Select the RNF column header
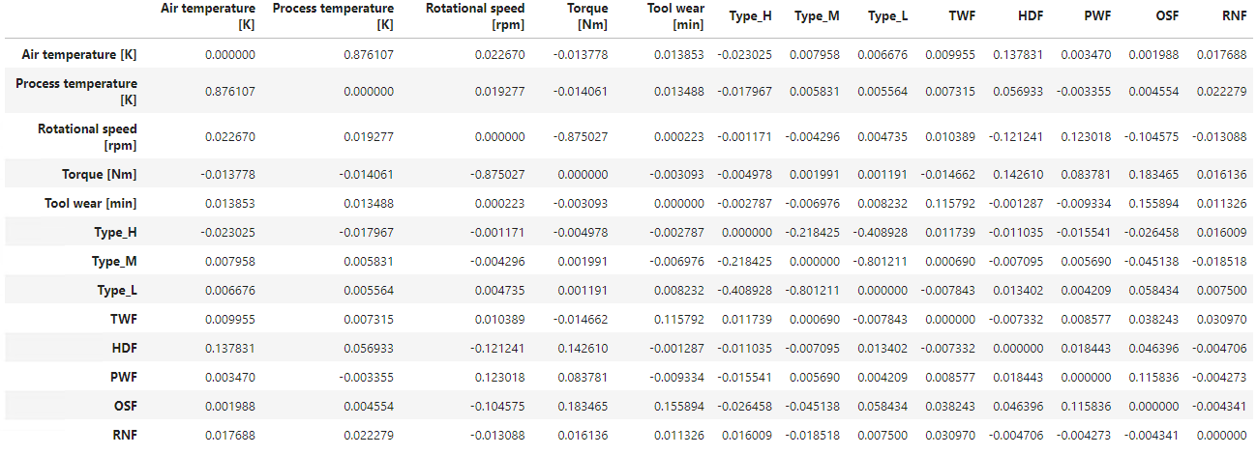The width and height of the screenshot is (1257, 455). (x=1234, y=16)
